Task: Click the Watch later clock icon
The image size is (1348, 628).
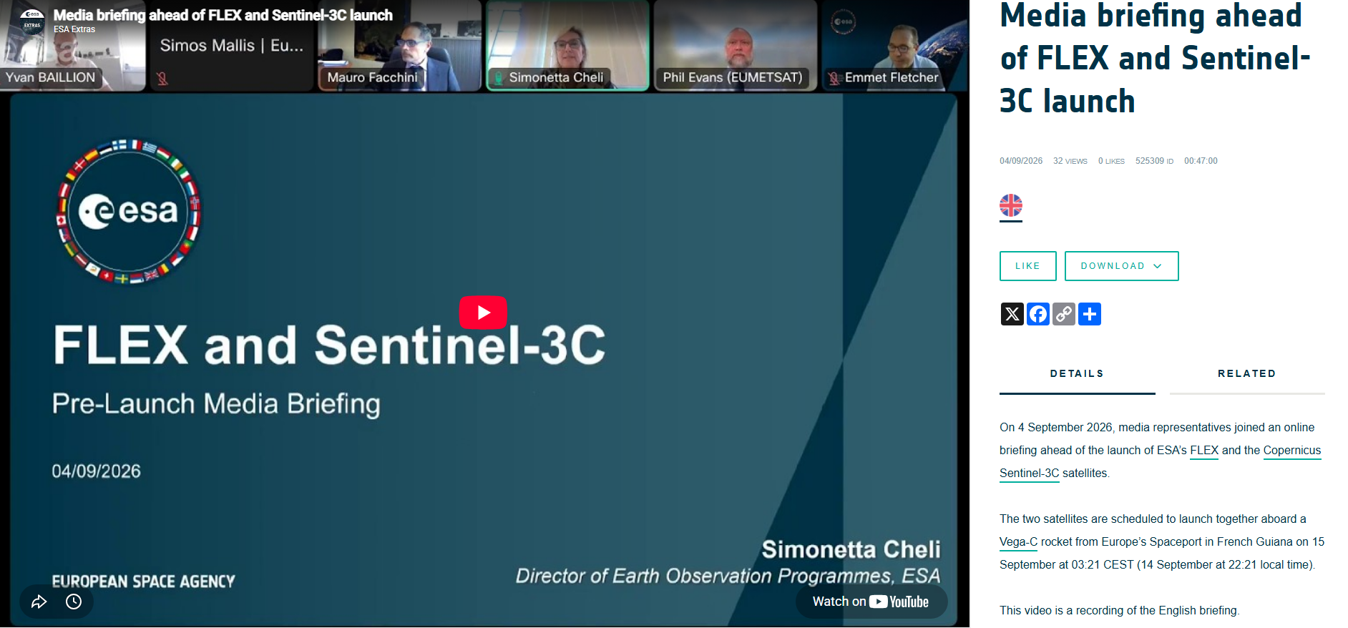Action: click(x=74, y=602)
